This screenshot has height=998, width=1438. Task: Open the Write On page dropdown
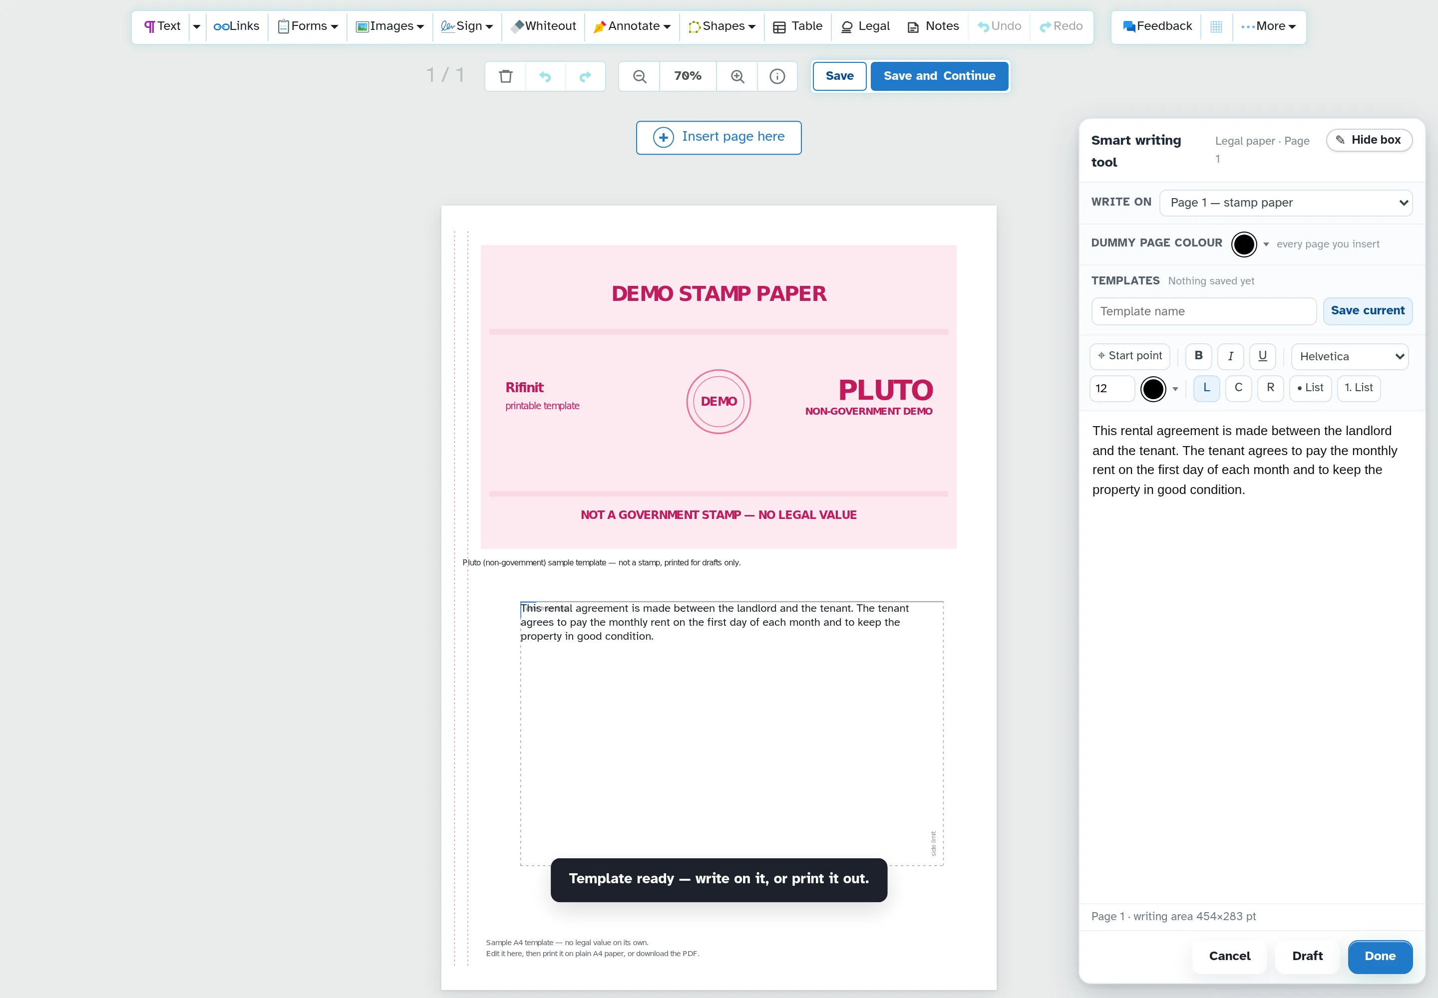click(1285, 203)
